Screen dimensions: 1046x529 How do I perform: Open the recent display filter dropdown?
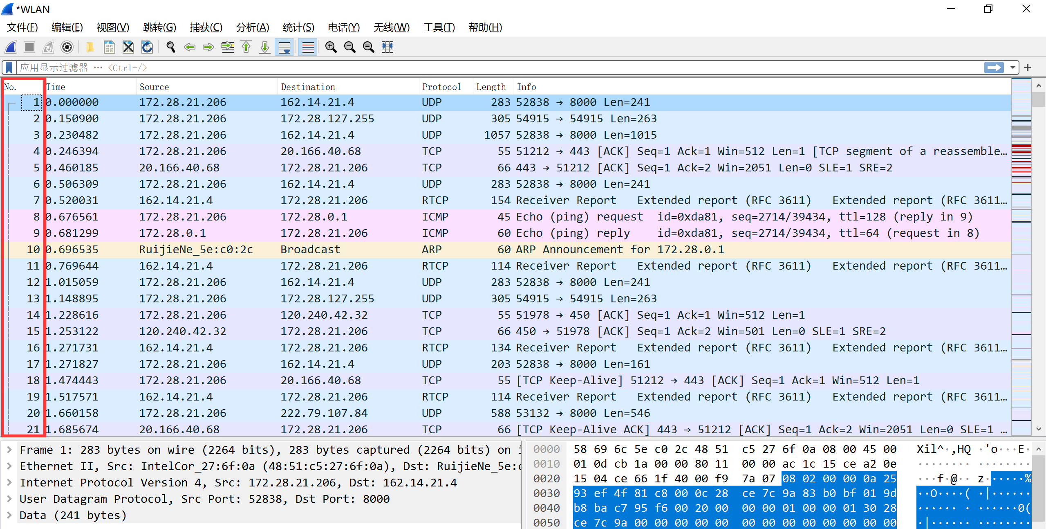tap(1013, 68)
